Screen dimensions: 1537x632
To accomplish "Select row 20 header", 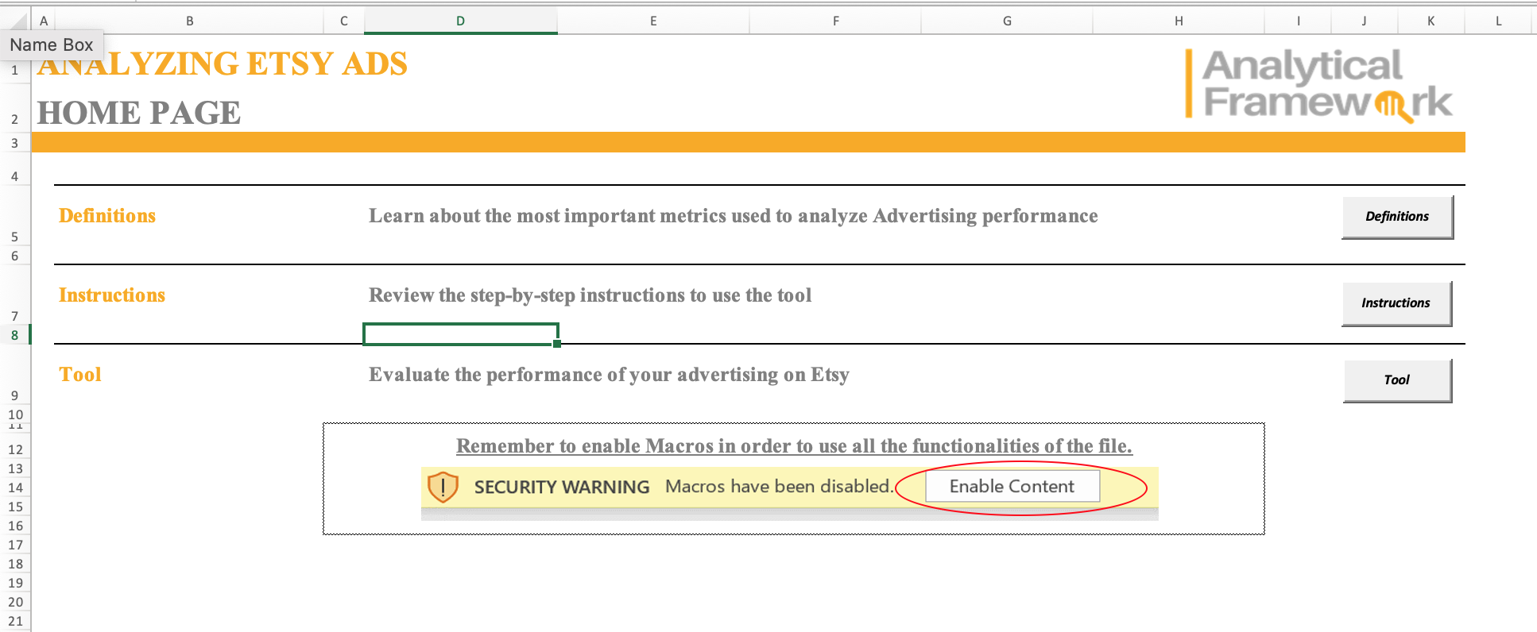I will (x=15, y=602).
